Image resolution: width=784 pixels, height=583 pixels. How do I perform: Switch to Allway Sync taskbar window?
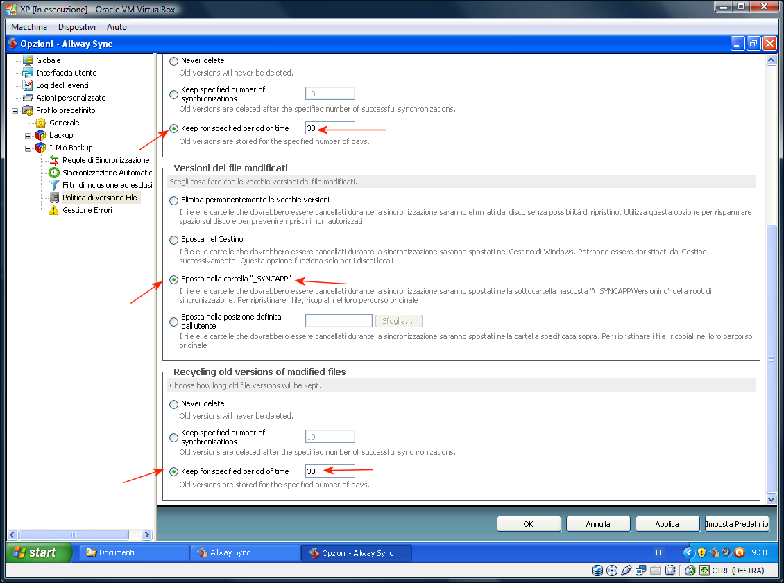pos(245,552)
